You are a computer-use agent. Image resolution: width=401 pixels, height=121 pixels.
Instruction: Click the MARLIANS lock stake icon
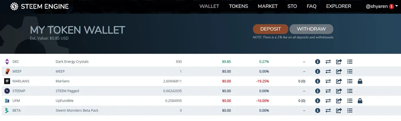[360, 81]
